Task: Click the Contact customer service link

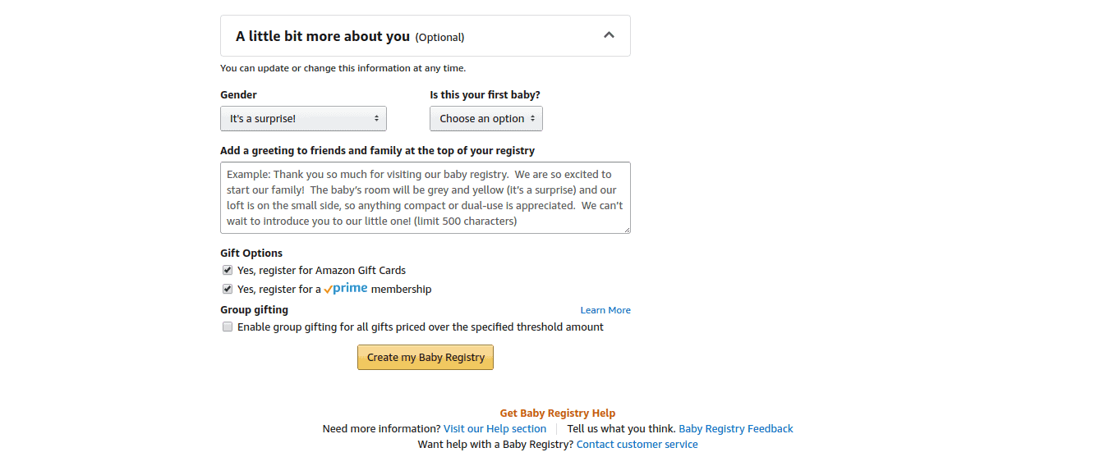Action: coord(637,445)
